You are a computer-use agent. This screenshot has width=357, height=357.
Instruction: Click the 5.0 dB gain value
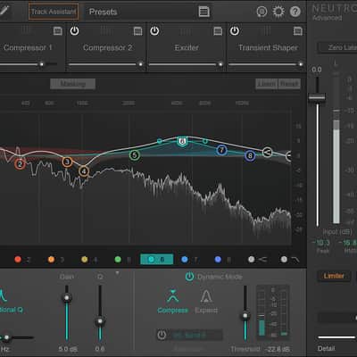(68, 349)
